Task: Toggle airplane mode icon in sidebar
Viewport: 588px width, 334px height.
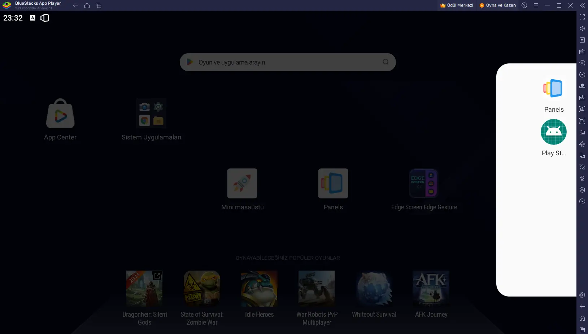Action: tap(582, 144)
